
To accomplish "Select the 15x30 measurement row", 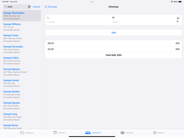I will (114, 49).
